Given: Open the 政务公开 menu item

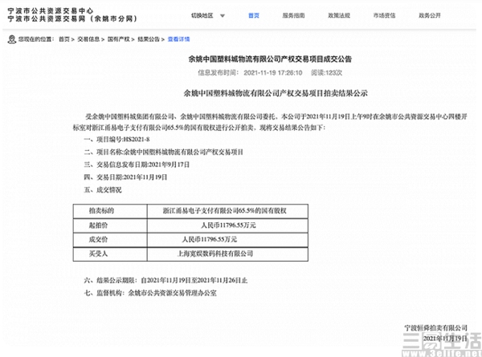Looking at the screenshot, I should coord(430,15).
